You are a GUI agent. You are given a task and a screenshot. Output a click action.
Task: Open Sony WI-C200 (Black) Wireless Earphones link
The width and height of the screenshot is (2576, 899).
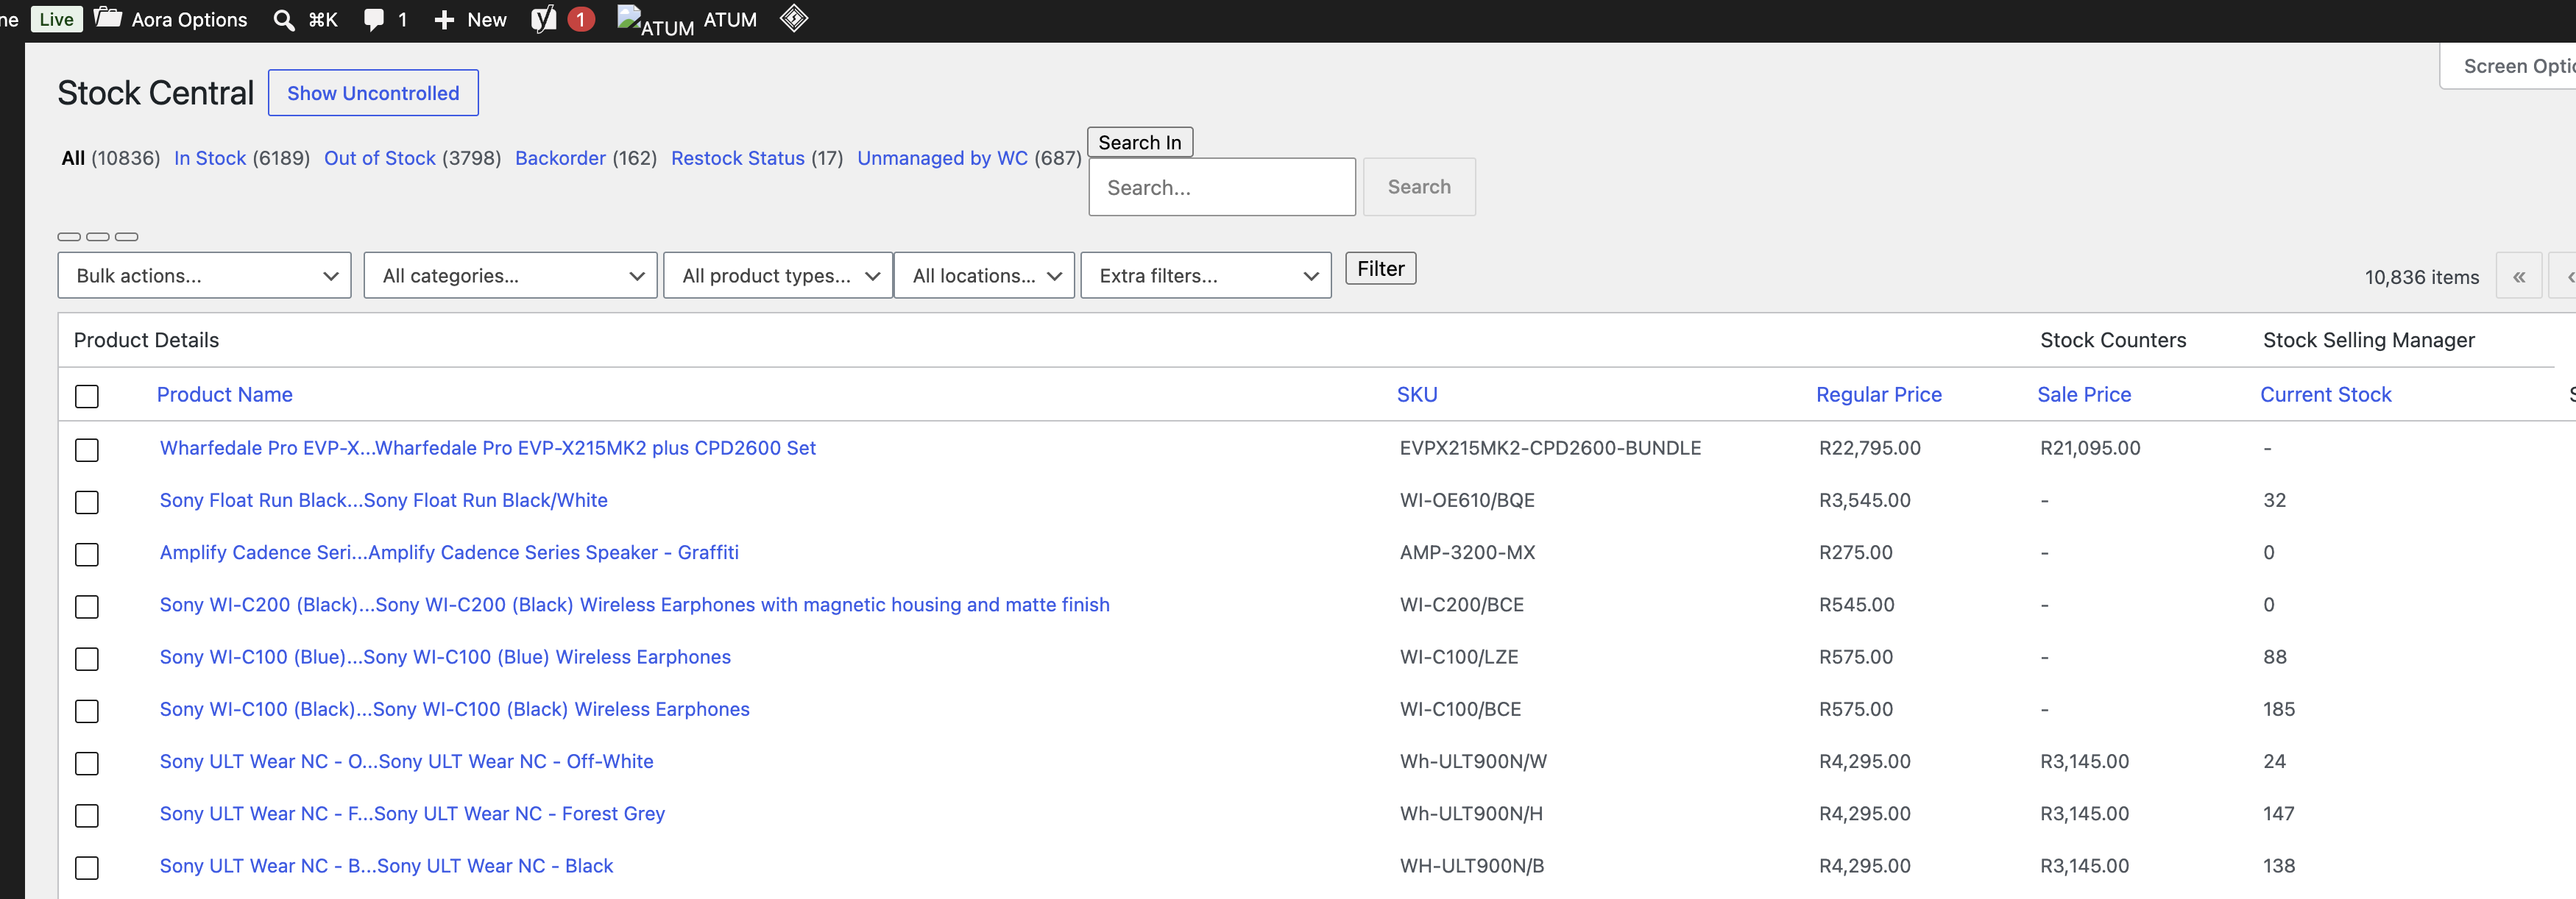click(635, 604)
